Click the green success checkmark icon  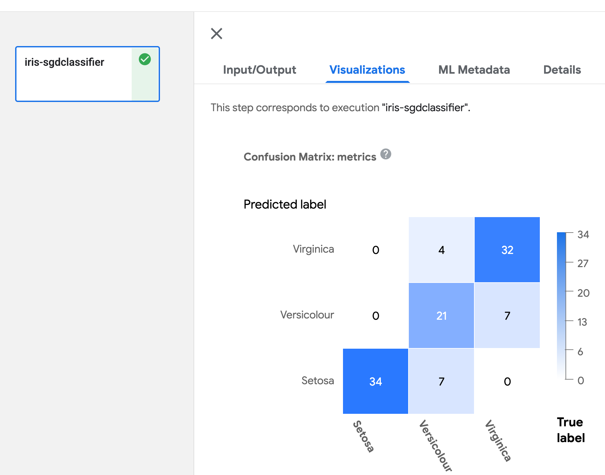[x=145, y=59]
